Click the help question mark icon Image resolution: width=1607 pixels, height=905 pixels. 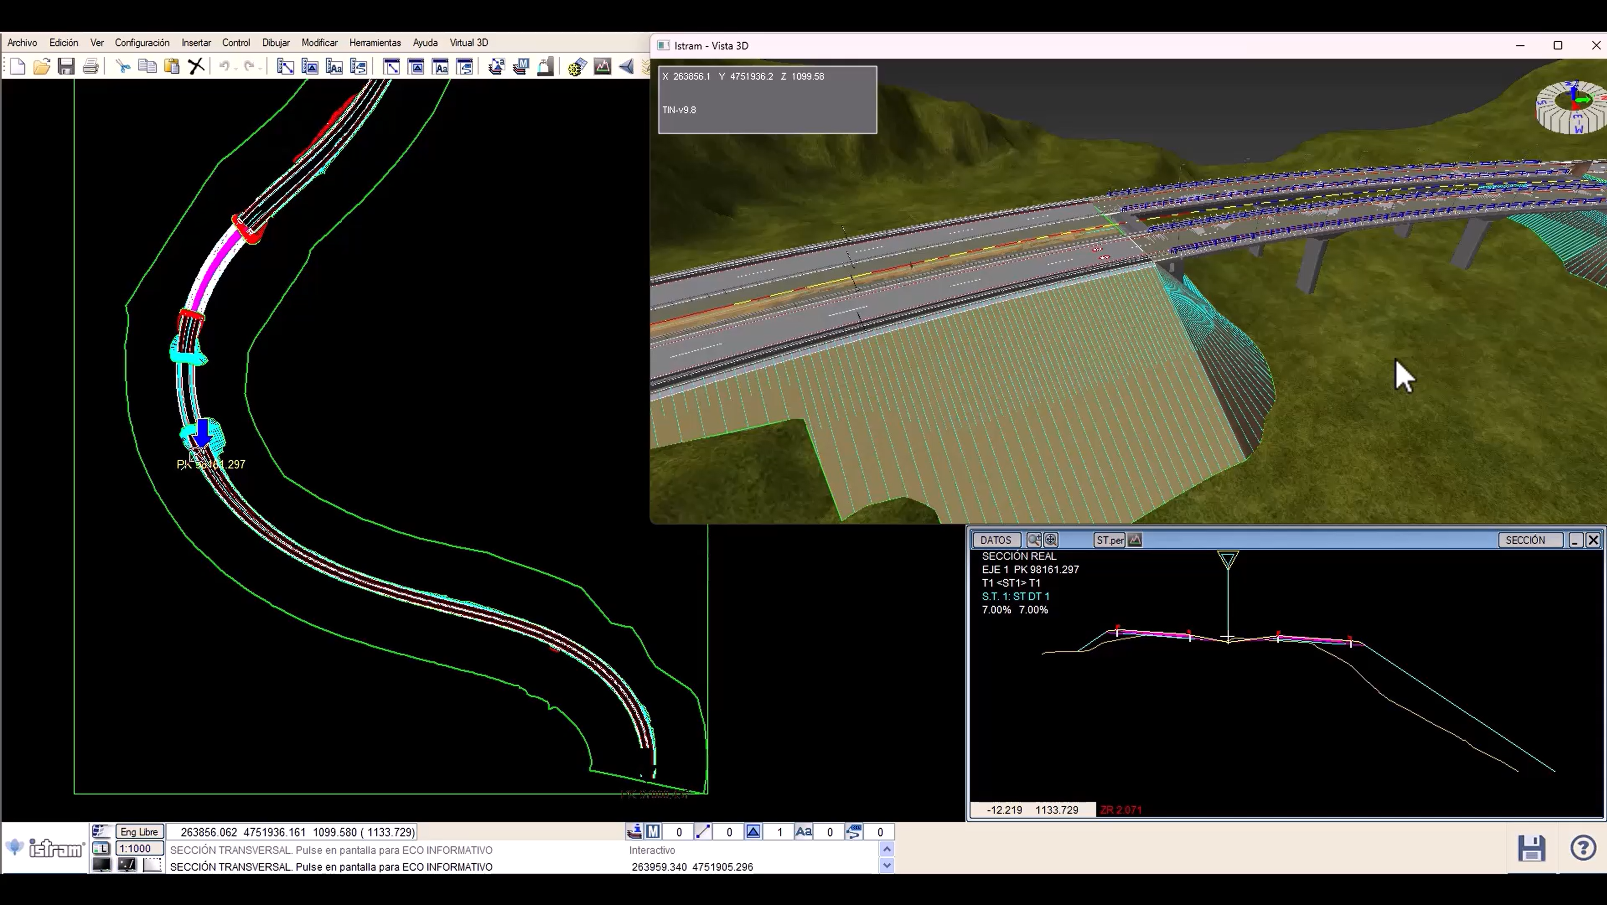pos(1583,848)
